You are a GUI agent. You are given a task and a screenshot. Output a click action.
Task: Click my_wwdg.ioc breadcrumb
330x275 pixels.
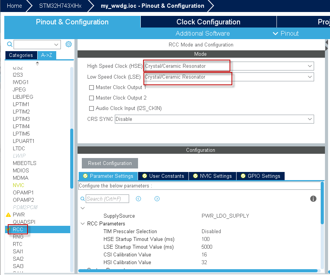(152, 6)
